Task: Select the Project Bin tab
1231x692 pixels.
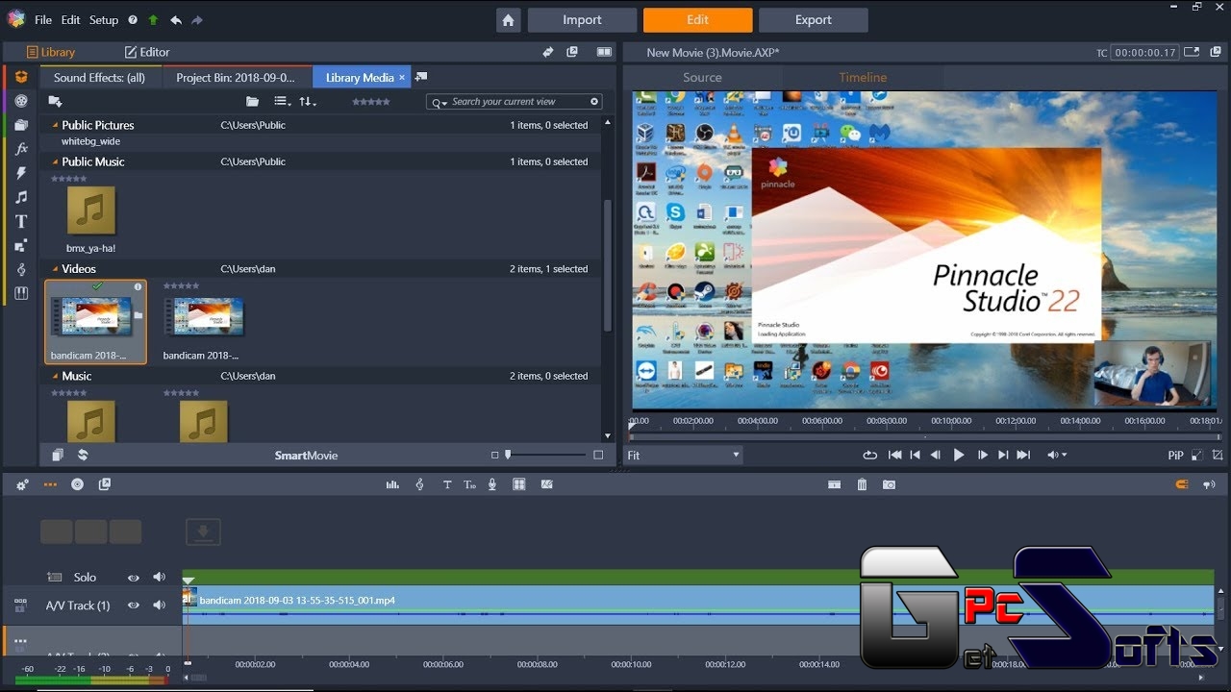Action: tap(236, 78)
